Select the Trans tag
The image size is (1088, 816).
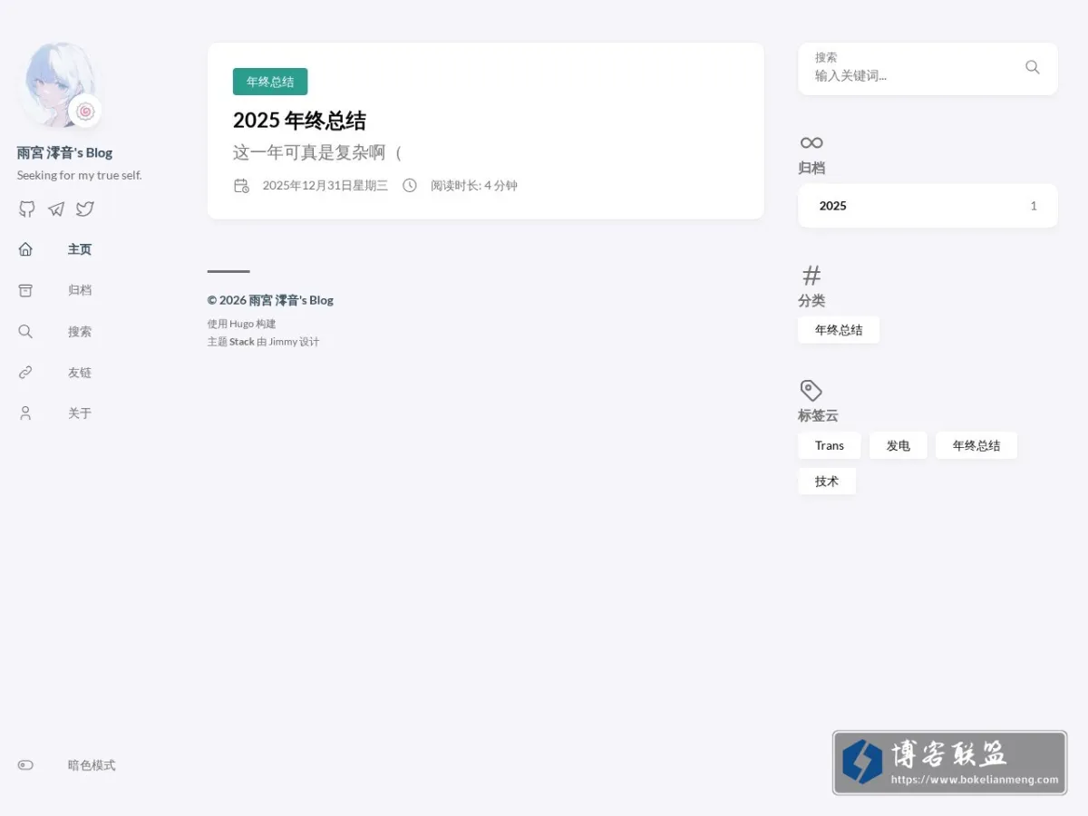(830, 445)
